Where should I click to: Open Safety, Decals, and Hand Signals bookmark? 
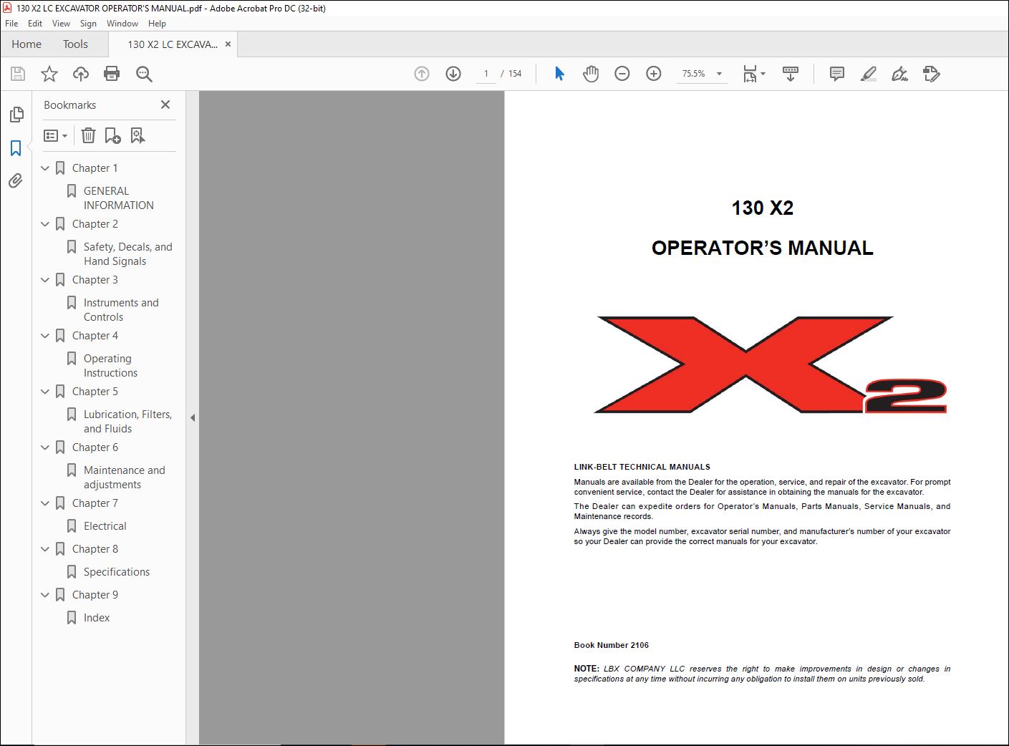(127, 254)
